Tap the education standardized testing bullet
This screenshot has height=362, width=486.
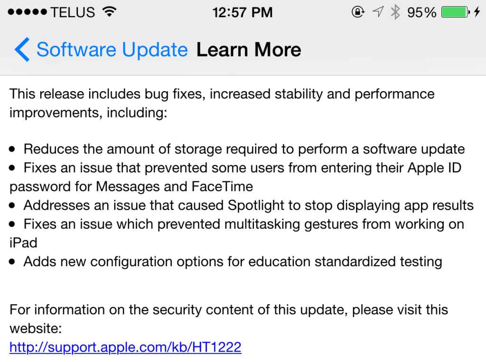point(233,261)
